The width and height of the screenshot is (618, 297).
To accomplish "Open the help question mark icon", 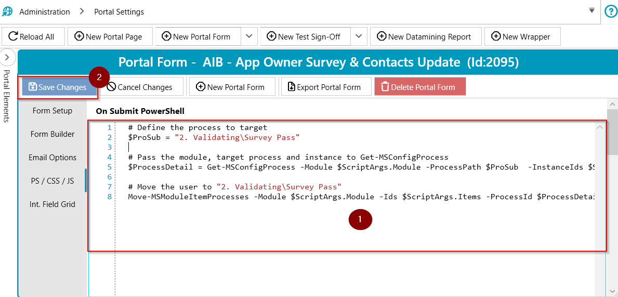I will pos(611,11).
